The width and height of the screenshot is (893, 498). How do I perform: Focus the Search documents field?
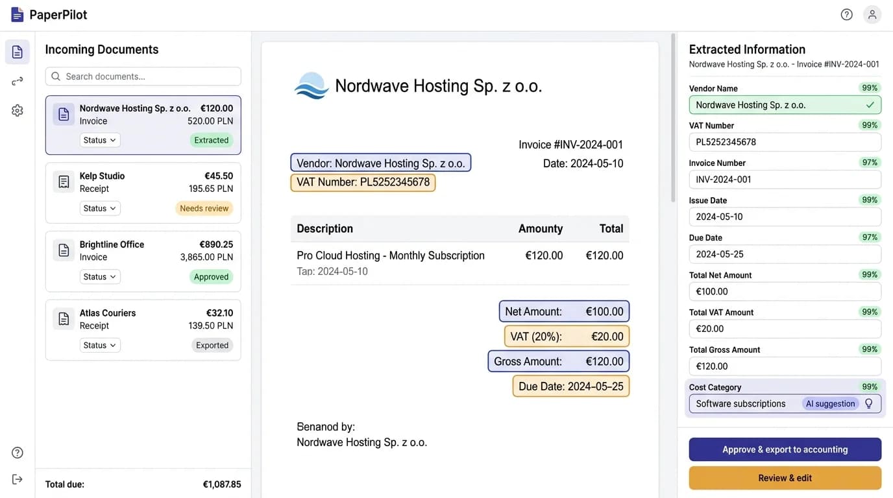143,77
